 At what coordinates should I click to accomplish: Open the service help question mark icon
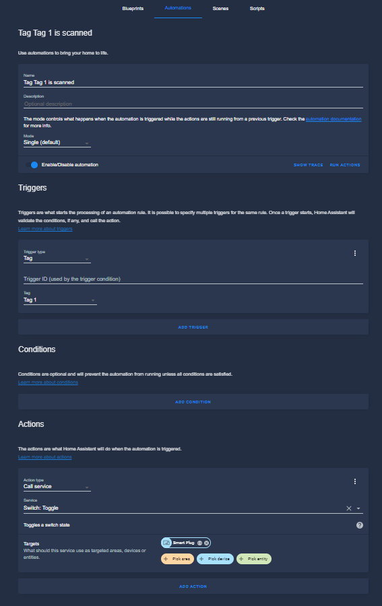coord(360,525)
